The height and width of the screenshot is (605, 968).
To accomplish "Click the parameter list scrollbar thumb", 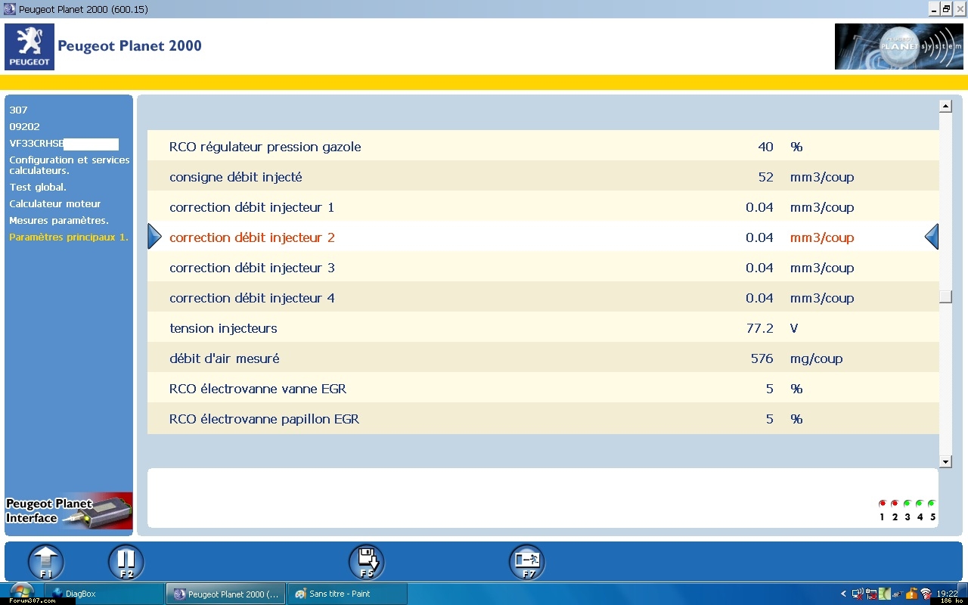I will coord(945,296).
